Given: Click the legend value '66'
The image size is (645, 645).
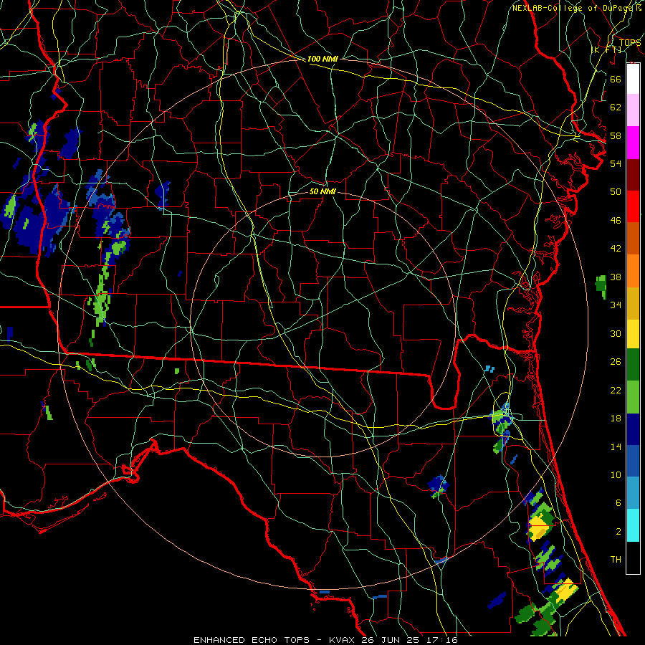Looking at the screenshot, I should 616,79.
